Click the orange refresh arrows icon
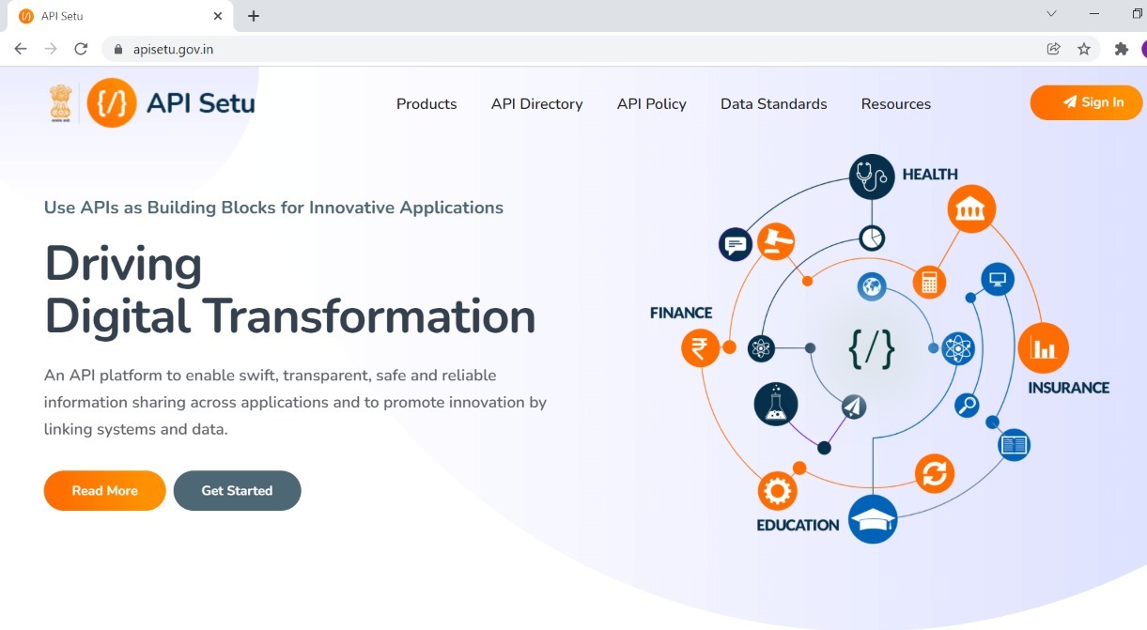 (935, 473)
